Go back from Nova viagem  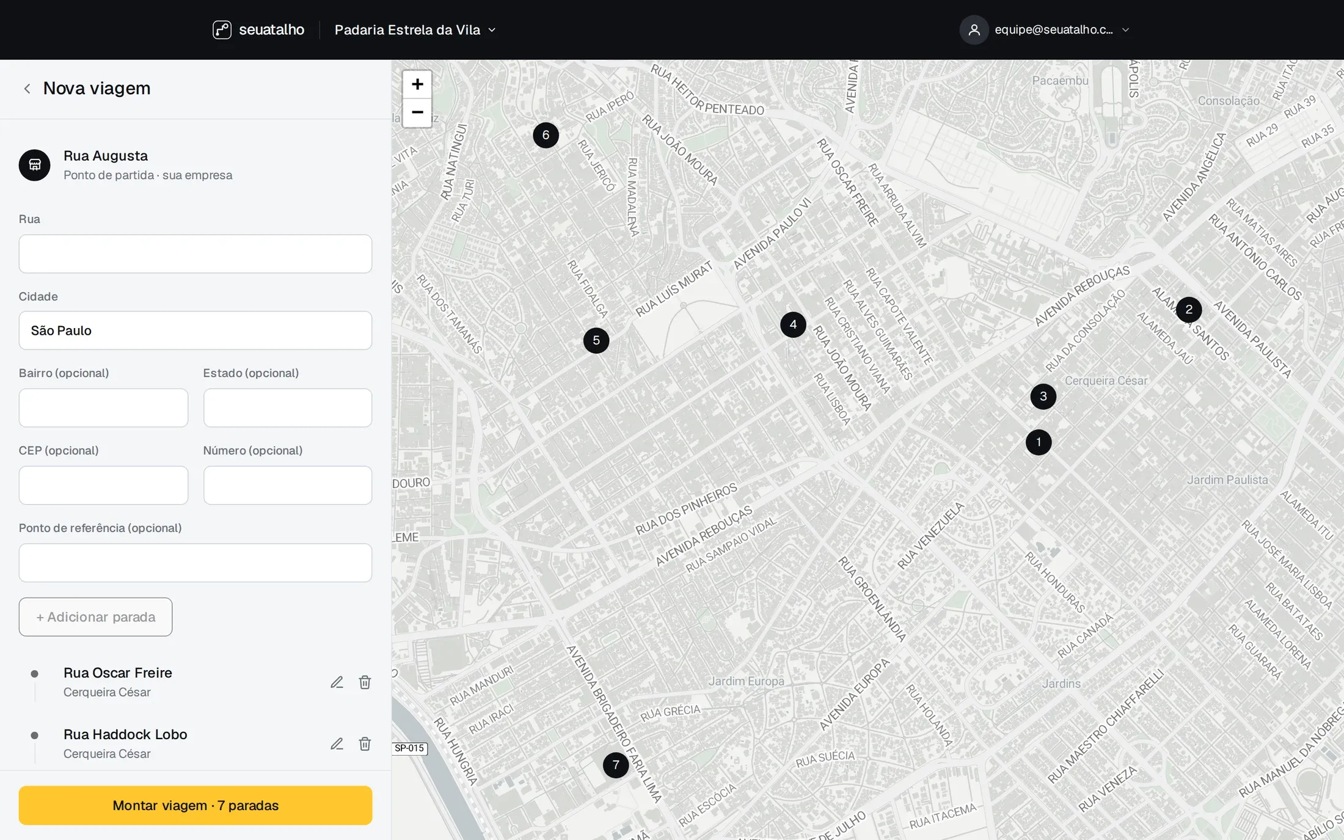[27, 89]
